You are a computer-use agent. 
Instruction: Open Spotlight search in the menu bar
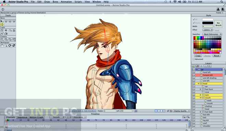[x=222, y=2]
